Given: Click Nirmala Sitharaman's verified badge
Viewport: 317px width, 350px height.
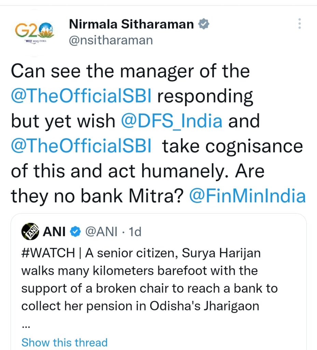Looking at the screenshot, I should tap(204, 24).
